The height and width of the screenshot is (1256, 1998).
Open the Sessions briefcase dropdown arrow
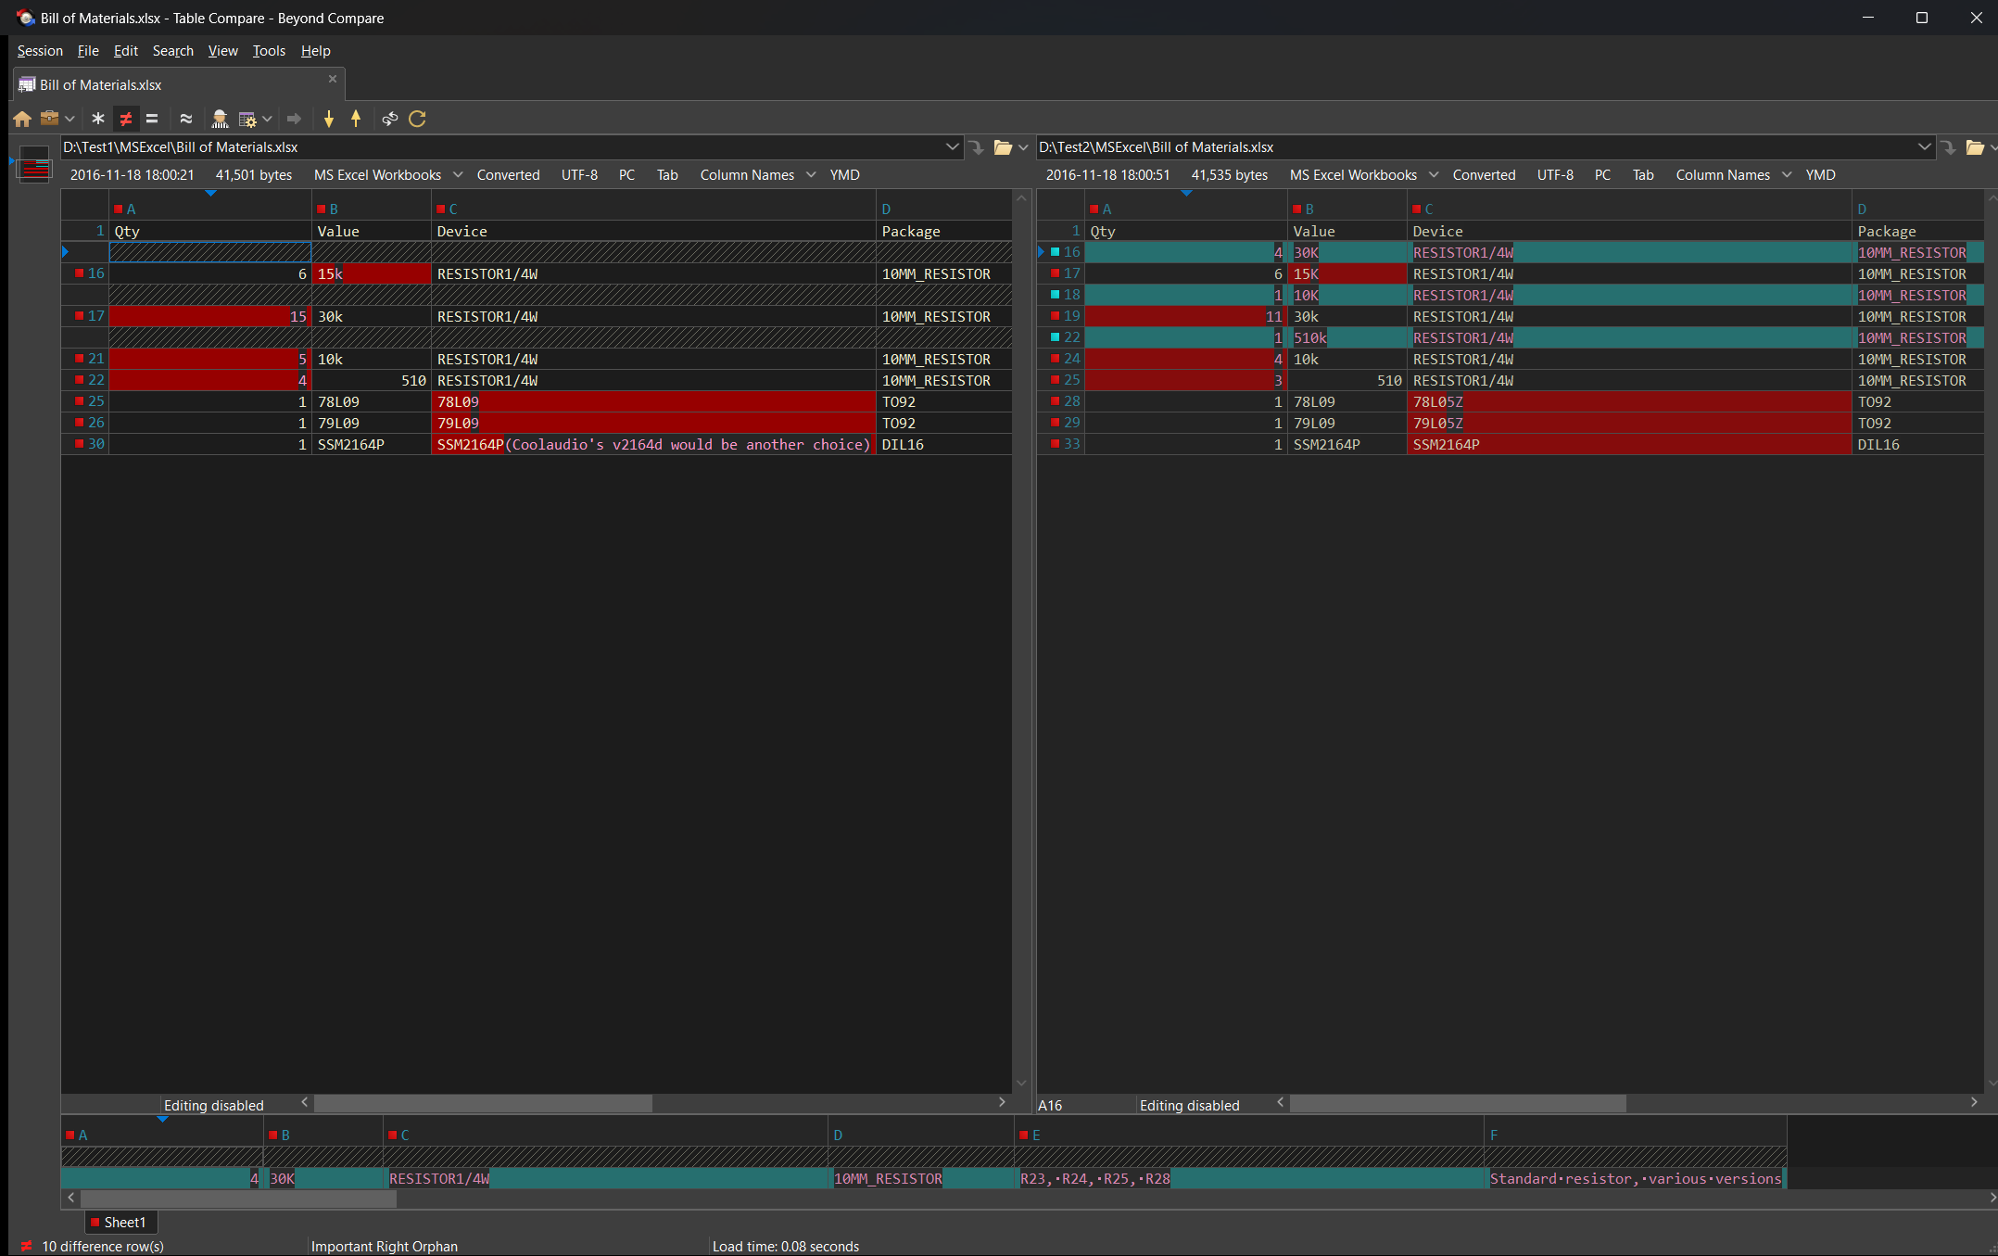click(x=70, y=119)
